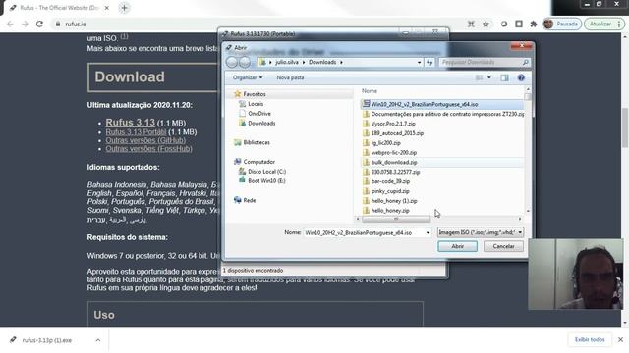
Task: Go back in Chrome browser
Action: coord(10,24)
